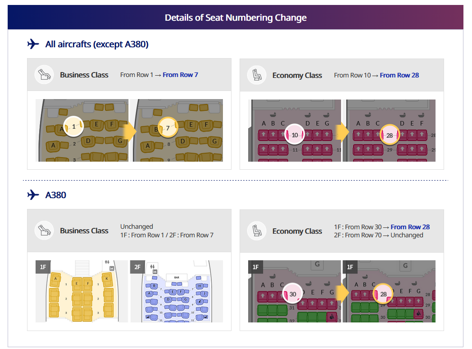
Task: Click the A380 Economy Class seat icon
Action: click(257, 231)
